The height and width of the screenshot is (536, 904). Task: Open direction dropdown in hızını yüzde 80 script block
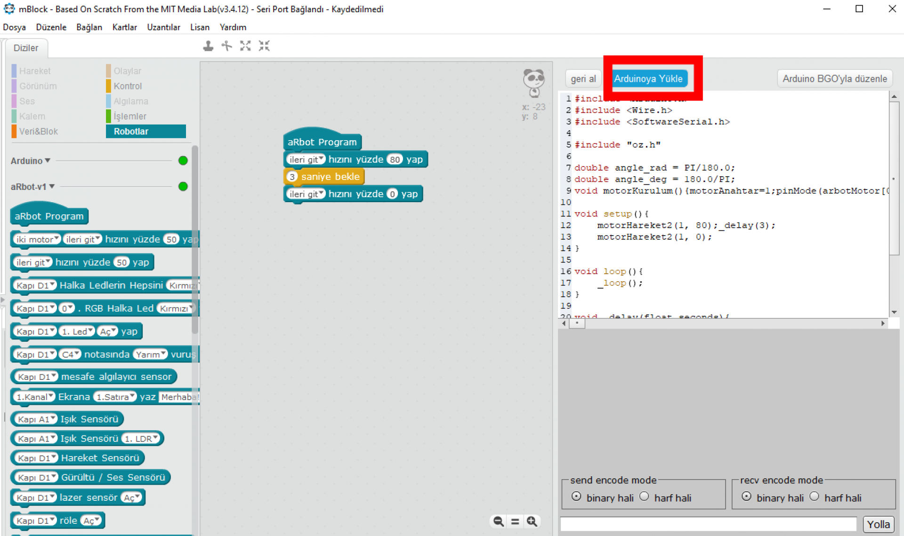[306, 159]
